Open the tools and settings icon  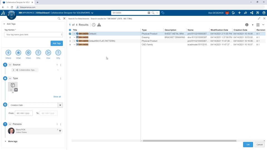point(258,13)
